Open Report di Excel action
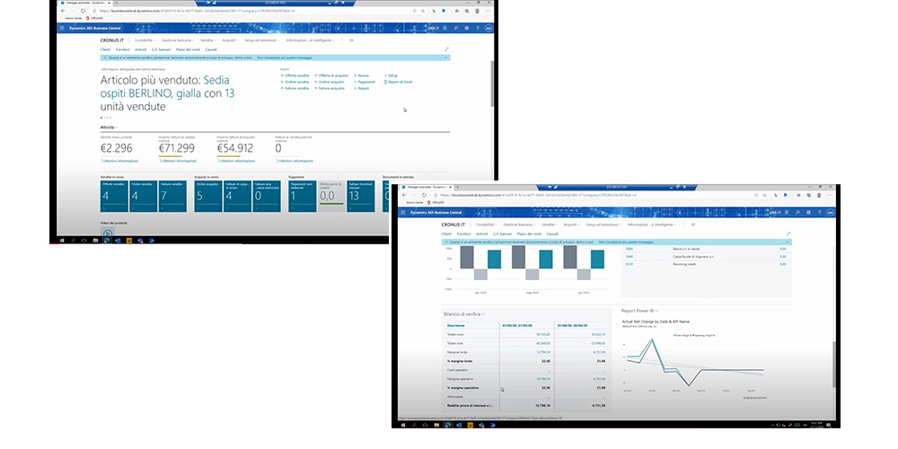This screenshot has height=449, width=898. coord(399,82)
